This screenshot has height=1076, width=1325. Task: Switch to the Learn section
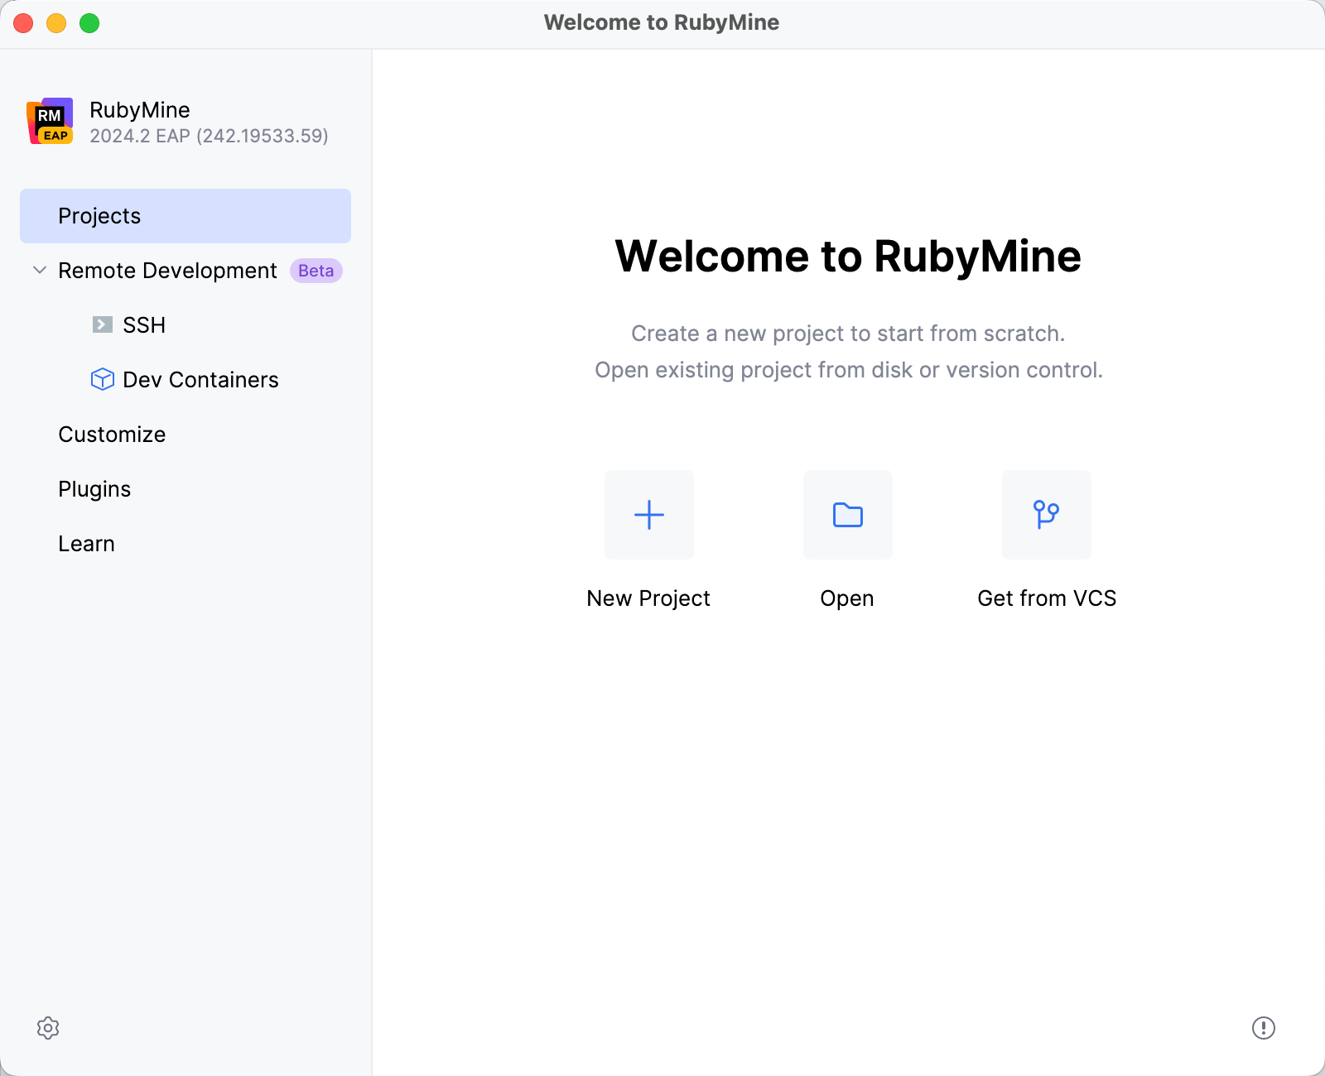pos(86,544)
